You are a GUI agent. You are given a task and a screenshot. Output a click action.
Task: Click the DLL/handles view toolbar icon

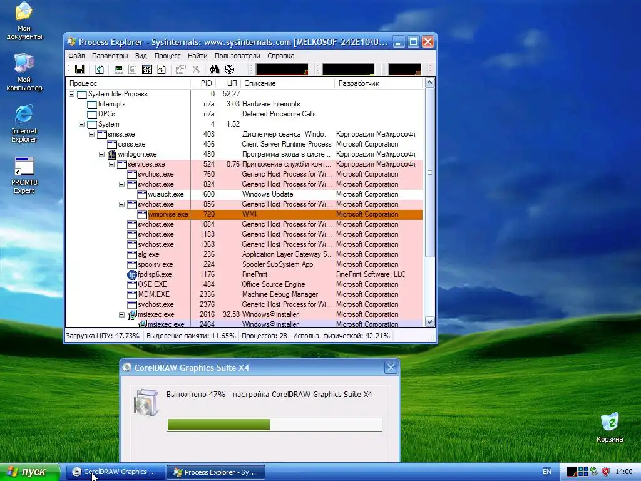[162, 69]
